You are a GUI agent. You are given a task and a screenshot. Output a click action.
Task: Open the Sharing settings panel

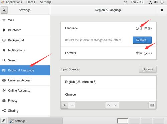[x=25, y=111]
